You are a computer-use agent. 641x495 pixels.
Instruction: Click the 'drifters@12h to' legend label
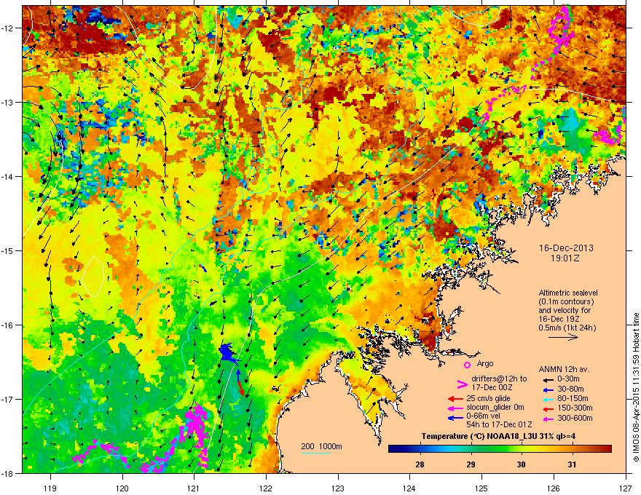[499, 379]
